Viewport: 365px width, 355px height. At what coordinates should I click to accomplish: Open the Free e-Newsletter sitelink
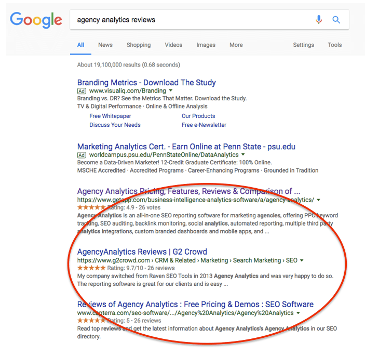click(204, 125)
